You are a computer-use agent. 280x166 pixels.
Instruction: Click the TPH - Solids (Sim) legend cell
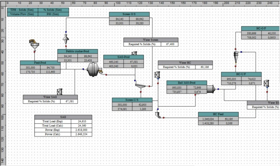[23, 10]
